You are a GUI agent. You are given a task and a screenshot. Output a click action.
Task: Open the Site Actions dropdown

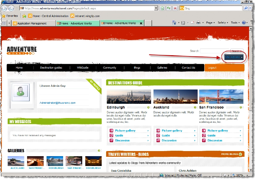(x=234, y=57)
